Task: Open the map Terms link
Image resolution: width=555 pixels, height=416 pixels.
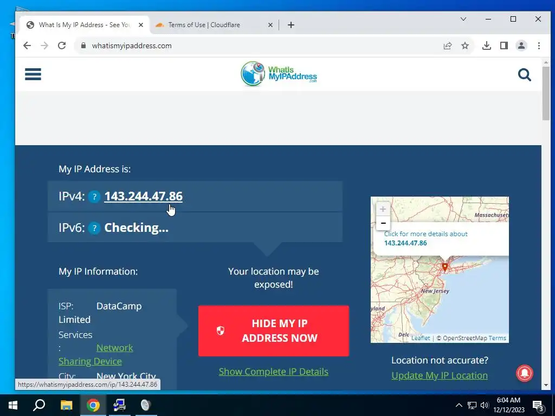Action: click(498, 338)
